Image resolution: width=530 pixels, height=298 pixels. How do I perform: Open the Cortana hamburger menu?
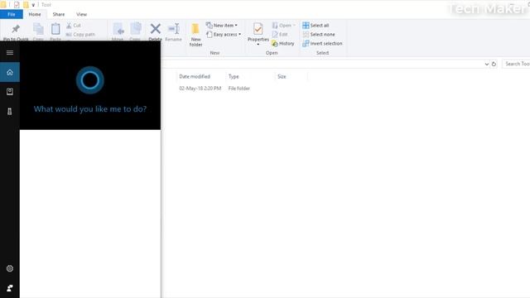pyautogui.click(x=10, y=52)
